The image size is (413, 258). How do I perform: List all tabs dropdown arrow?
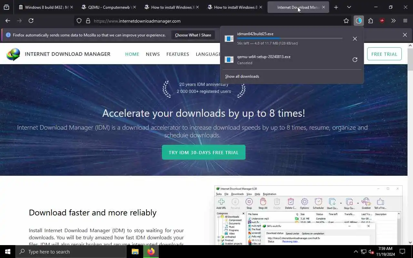(x=349, y=7)
